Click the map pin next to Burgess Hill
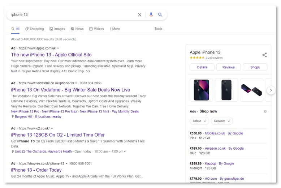The image size is (281, 188). pos(13,116)
